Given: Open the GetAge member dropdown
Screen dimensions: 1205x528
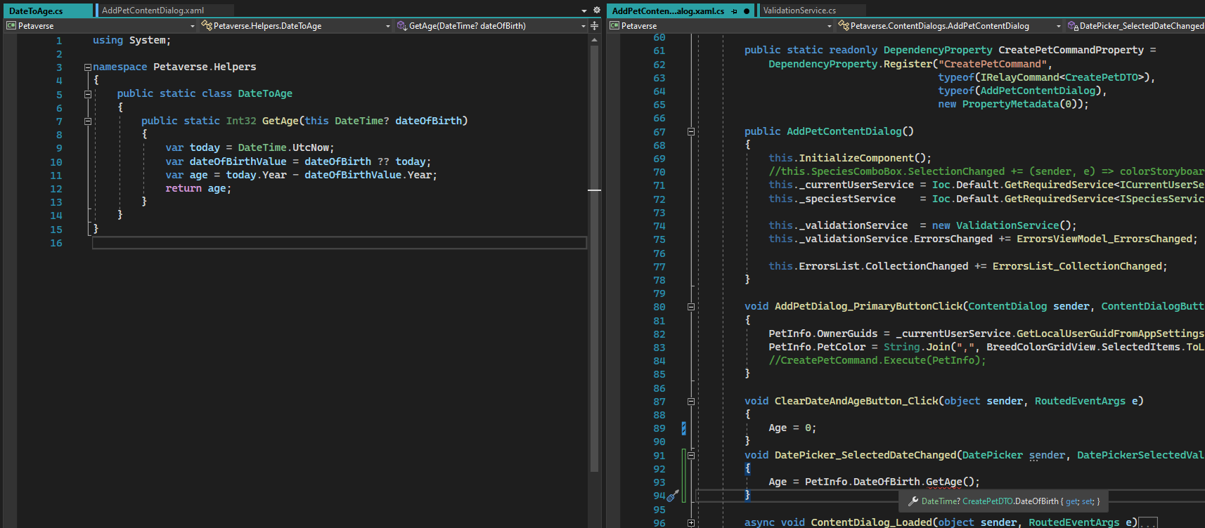Looking at the screenshot, I should 583,26.
